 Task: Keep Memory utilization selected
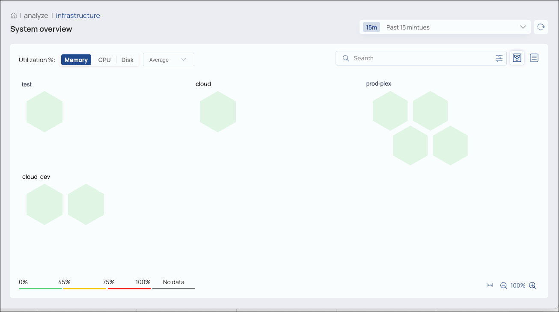point(76,59)
